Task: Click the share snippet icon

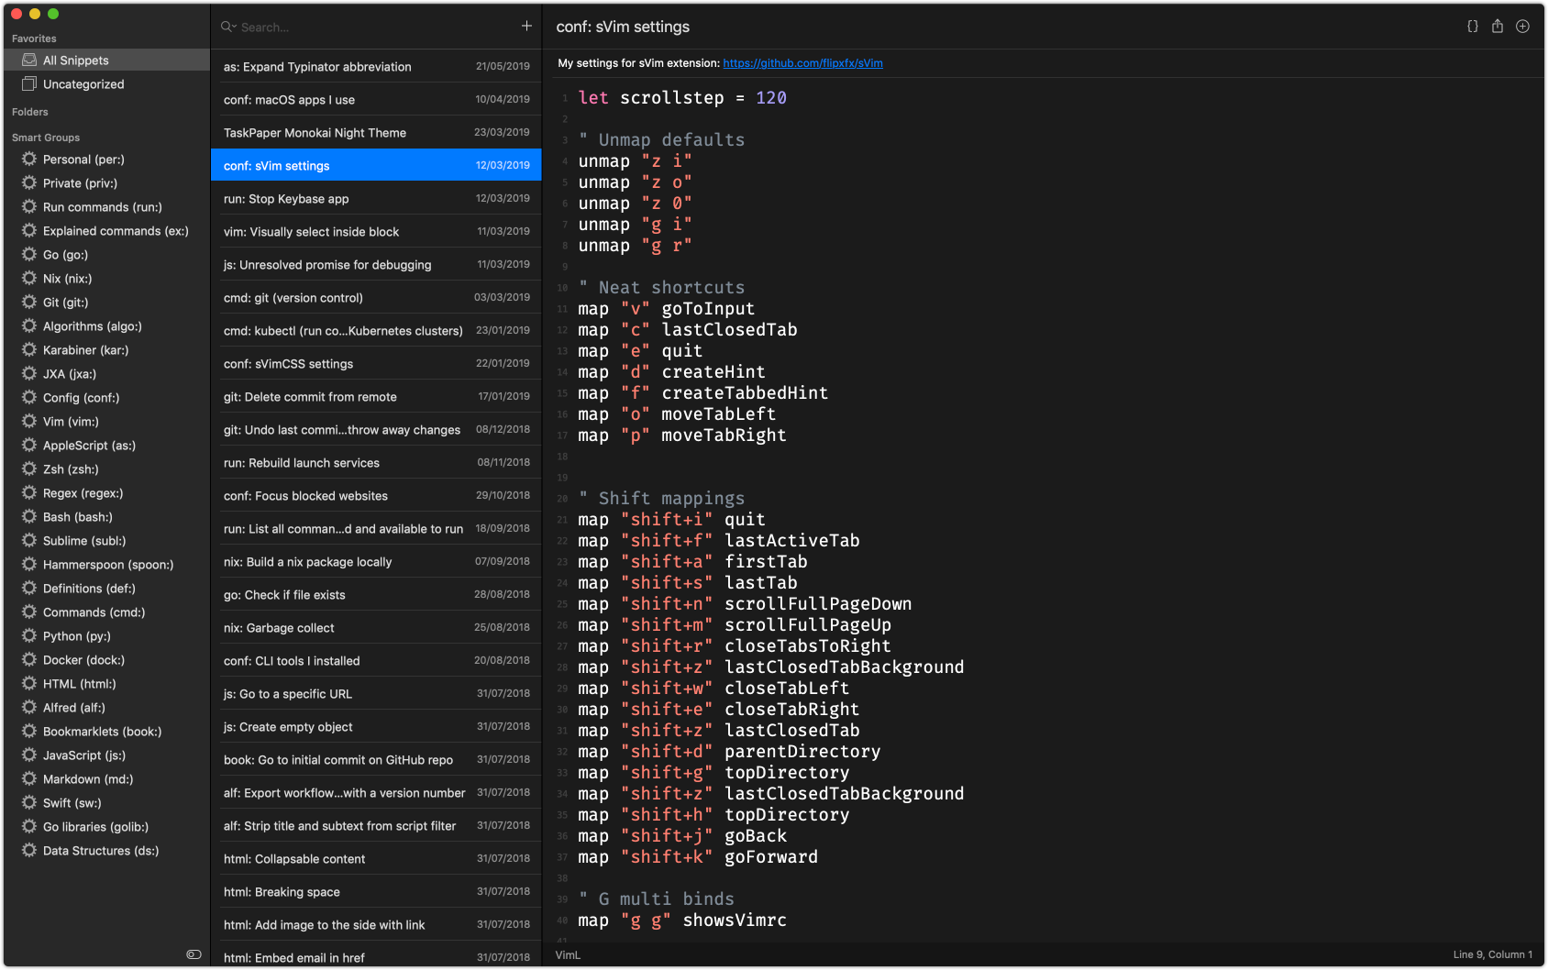Action: (1498, 27)
